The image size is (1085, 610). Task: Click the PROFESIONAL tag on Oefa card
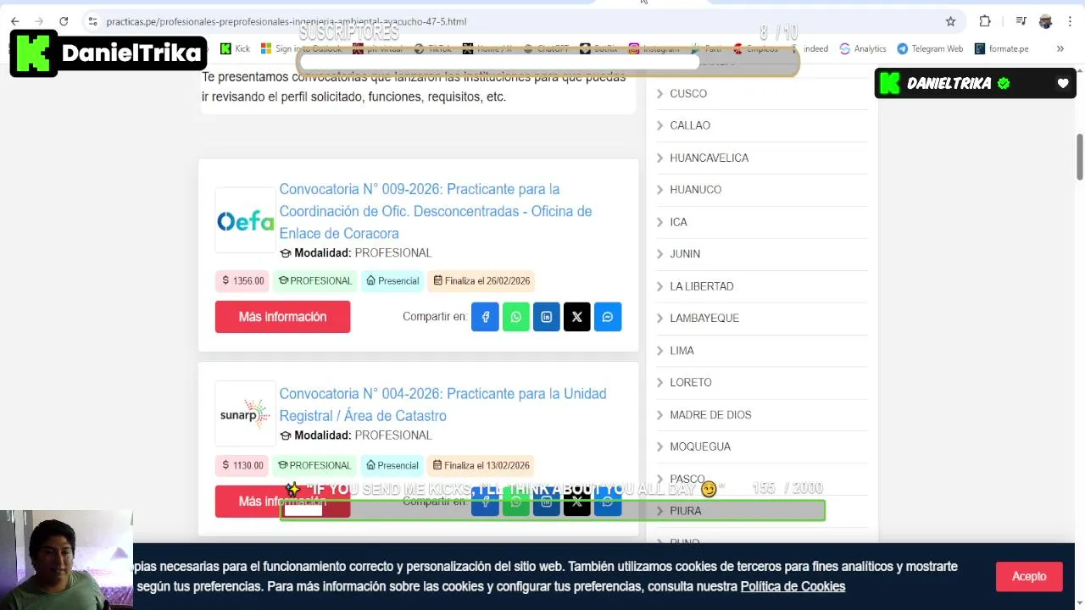[314, 280]
